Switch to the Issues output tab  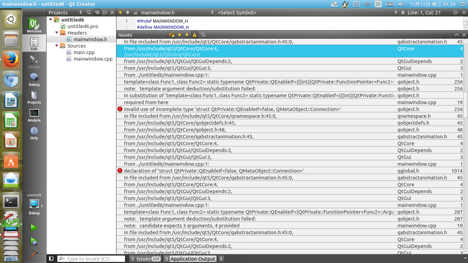click(x=145, y=259)
